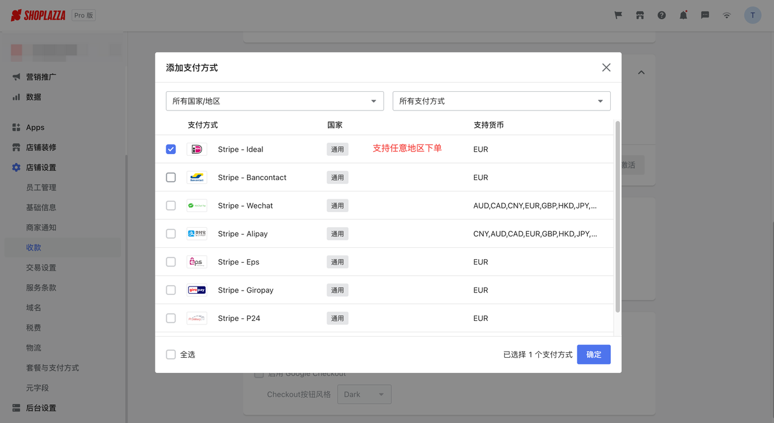Open the 所有支付方式 dropdown

point(501,101)
